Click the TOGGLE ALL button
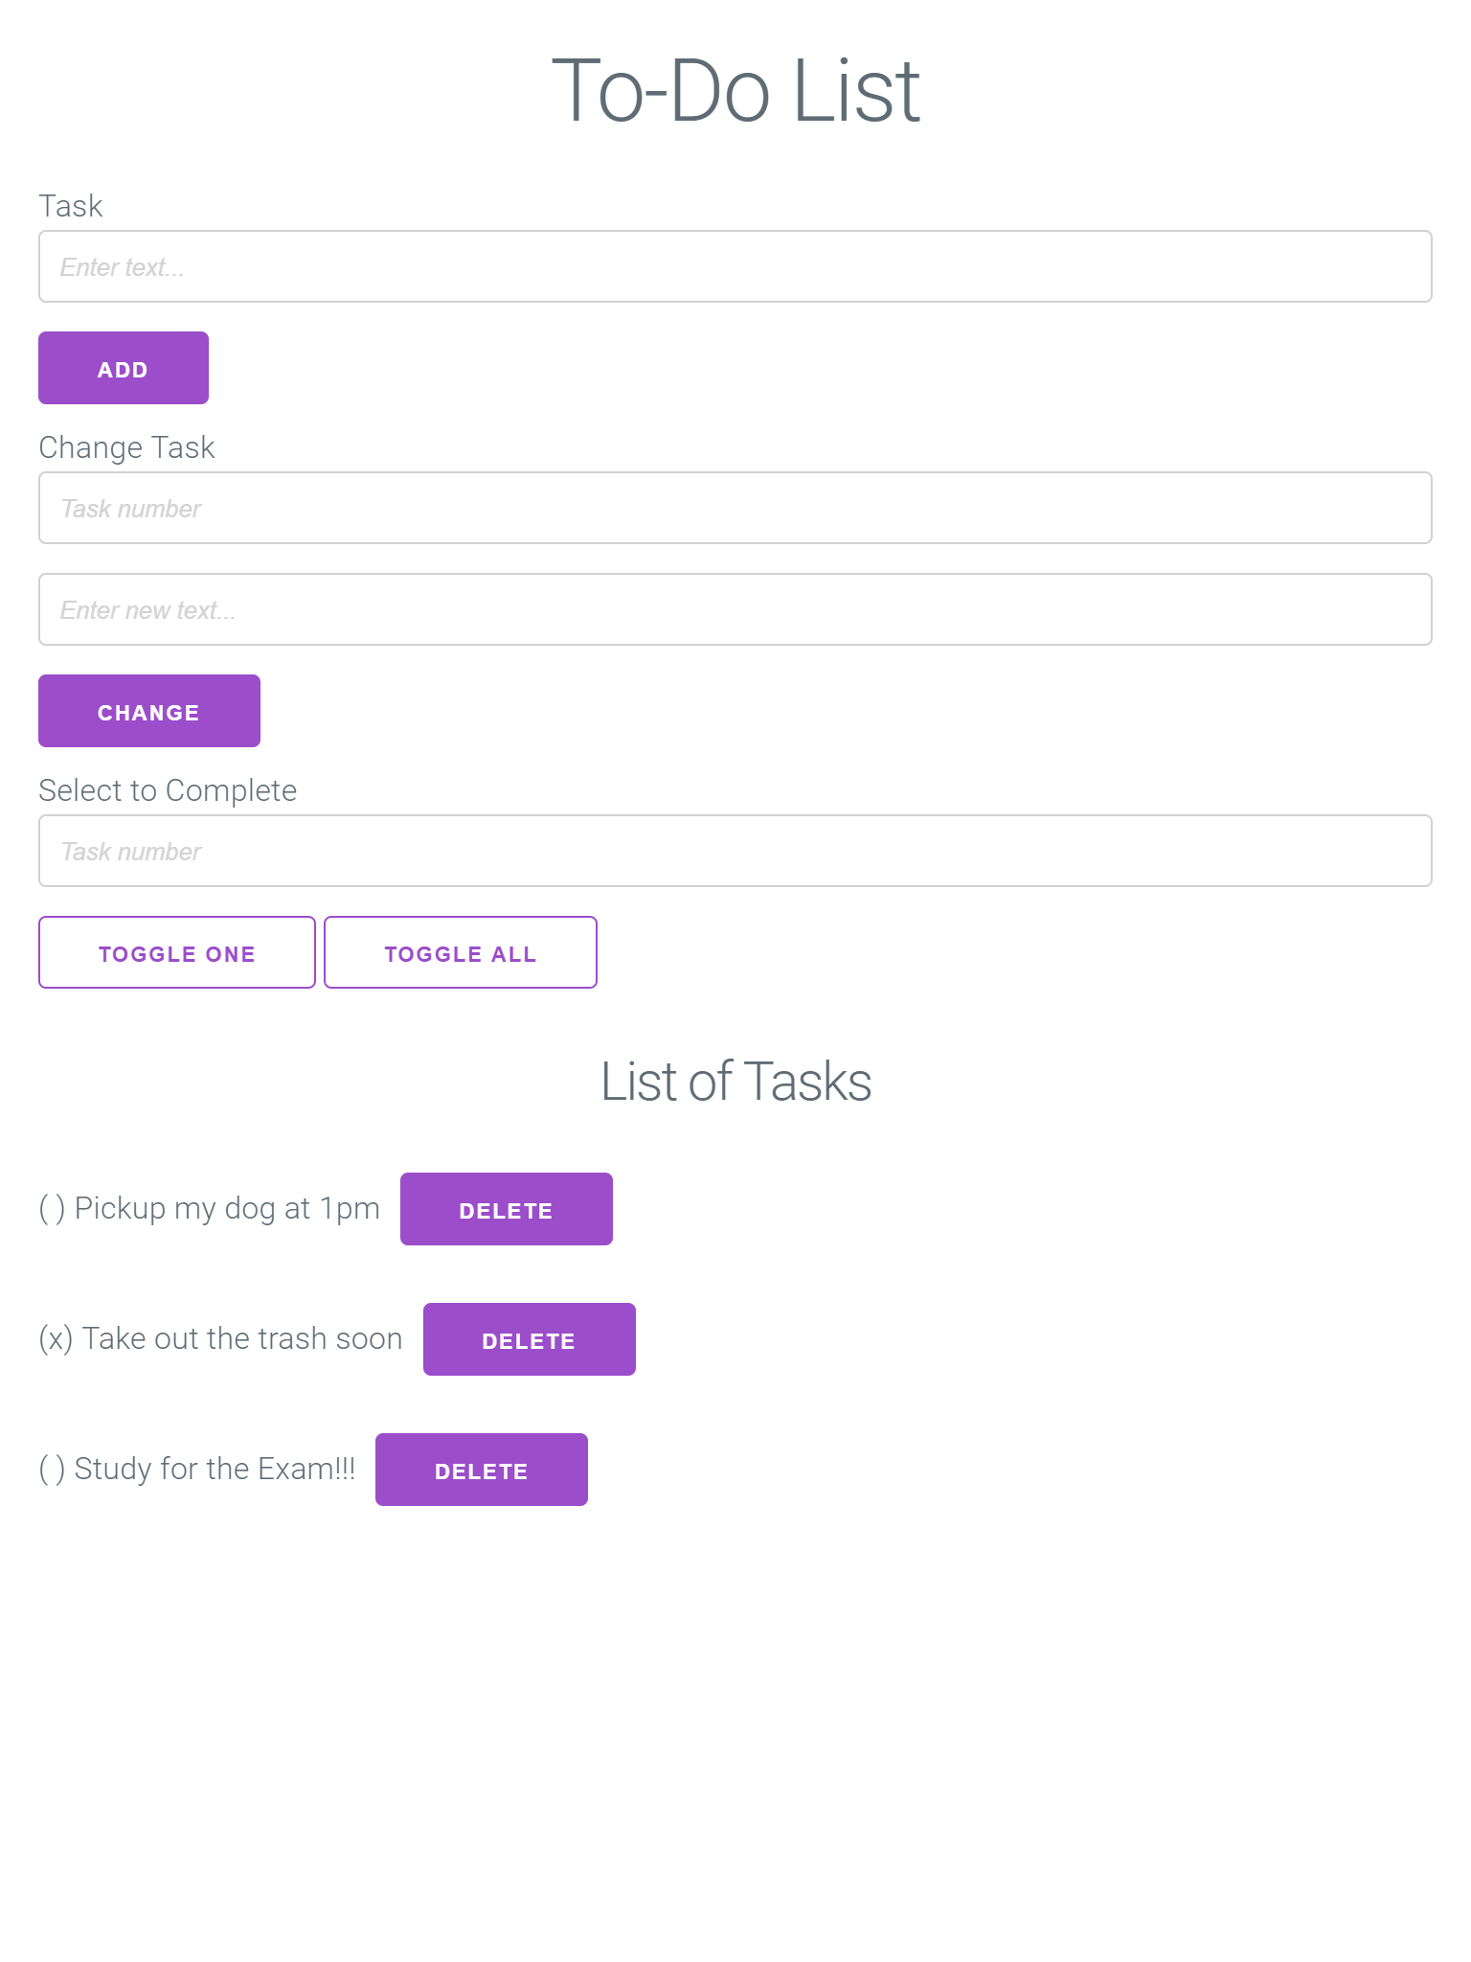This screenshot has height=1962, width=1471. (460, 951)
